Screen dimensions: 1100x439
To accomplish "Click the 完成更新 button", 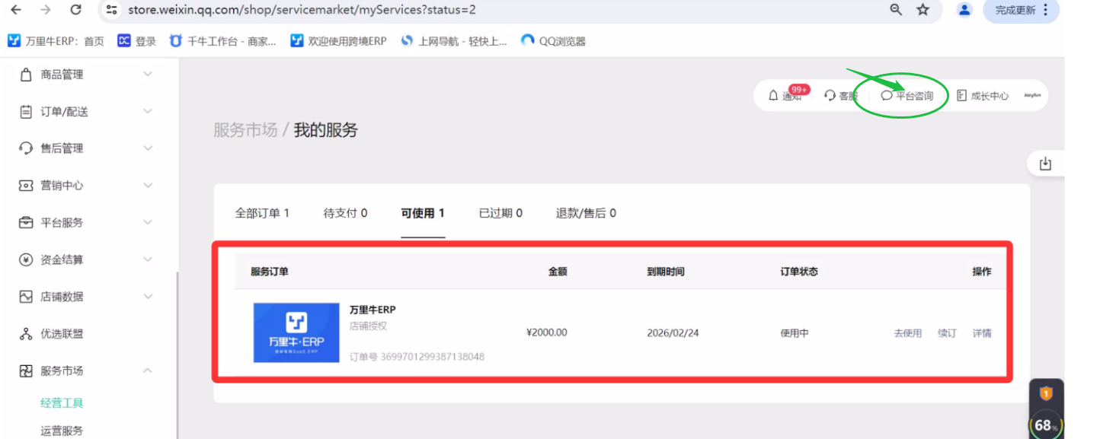I will 1021,10.
